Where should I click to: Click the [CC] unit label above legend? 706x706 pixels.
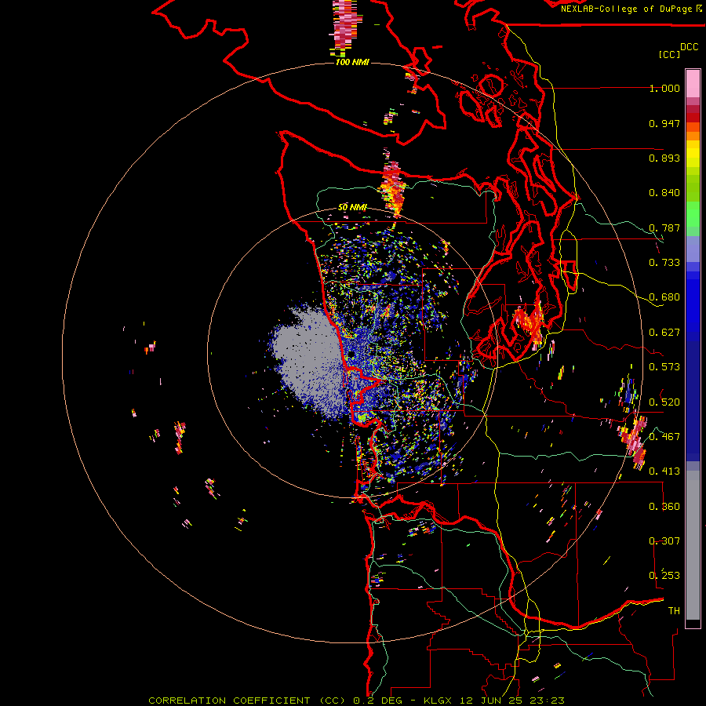click(669, 54)
